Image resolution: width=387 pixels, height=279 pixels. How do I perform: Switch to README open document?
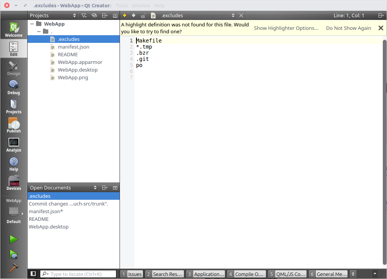point(74,219)
